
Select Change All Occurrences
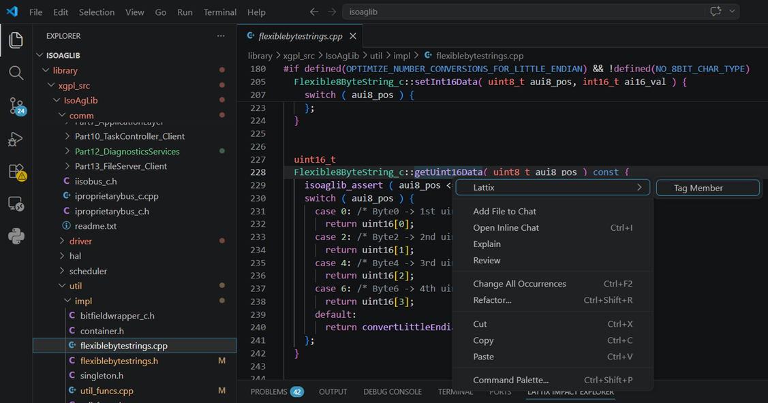[x=553, y=284]
